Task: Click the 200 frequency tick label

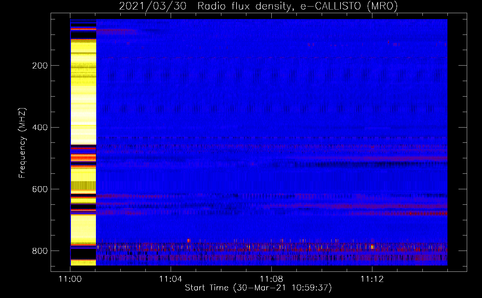Action: (40, 66)
